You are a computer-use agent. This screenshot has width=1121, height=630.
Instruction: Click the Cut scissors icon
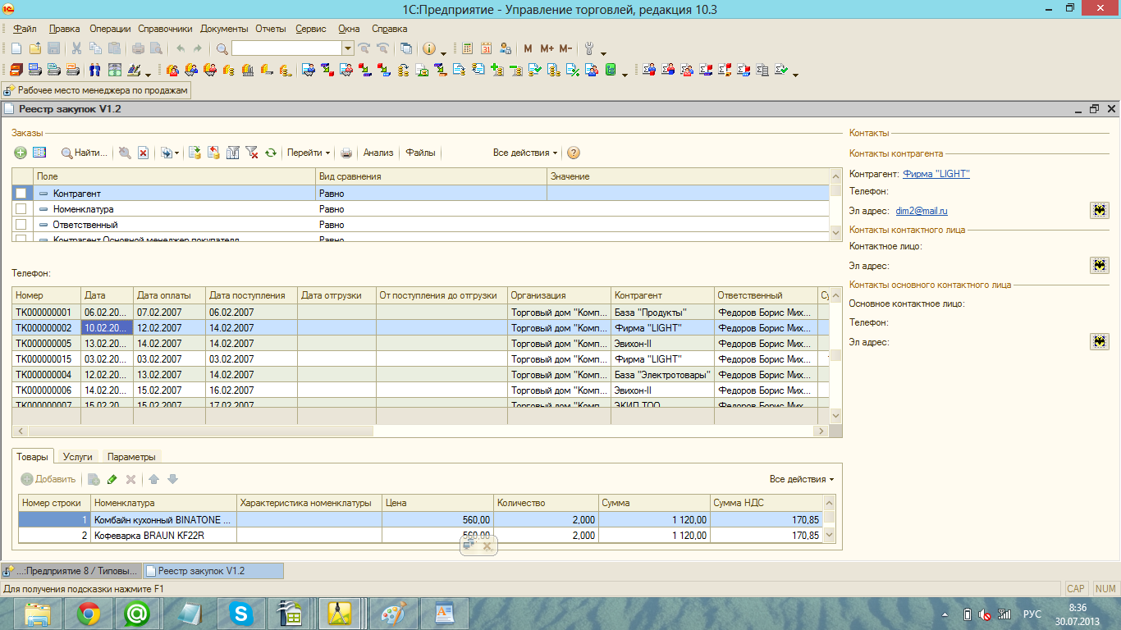point(76,48)
